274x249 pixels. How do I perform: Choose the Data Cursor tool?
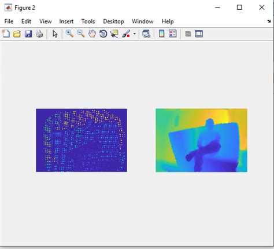(114, 34)
